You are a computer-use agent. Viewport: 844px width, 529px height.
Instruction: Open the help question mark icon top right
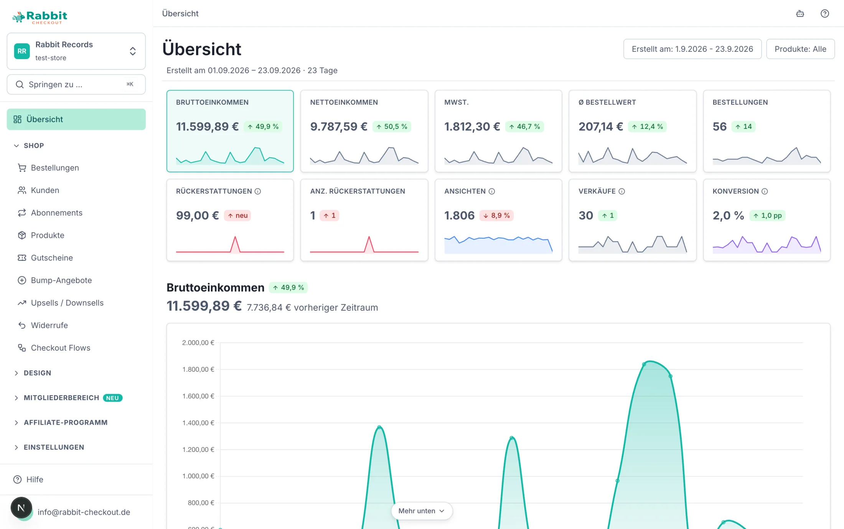point(825,13)
